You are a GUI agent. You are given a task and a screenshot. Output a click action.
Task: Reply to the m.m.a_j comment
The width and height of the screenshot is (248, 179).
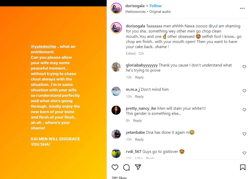tap(139, 96)
